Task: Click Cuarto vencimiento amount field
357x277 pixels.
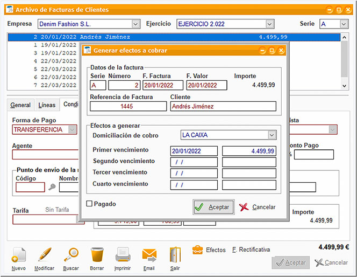Action: click(x=249, y=185)
